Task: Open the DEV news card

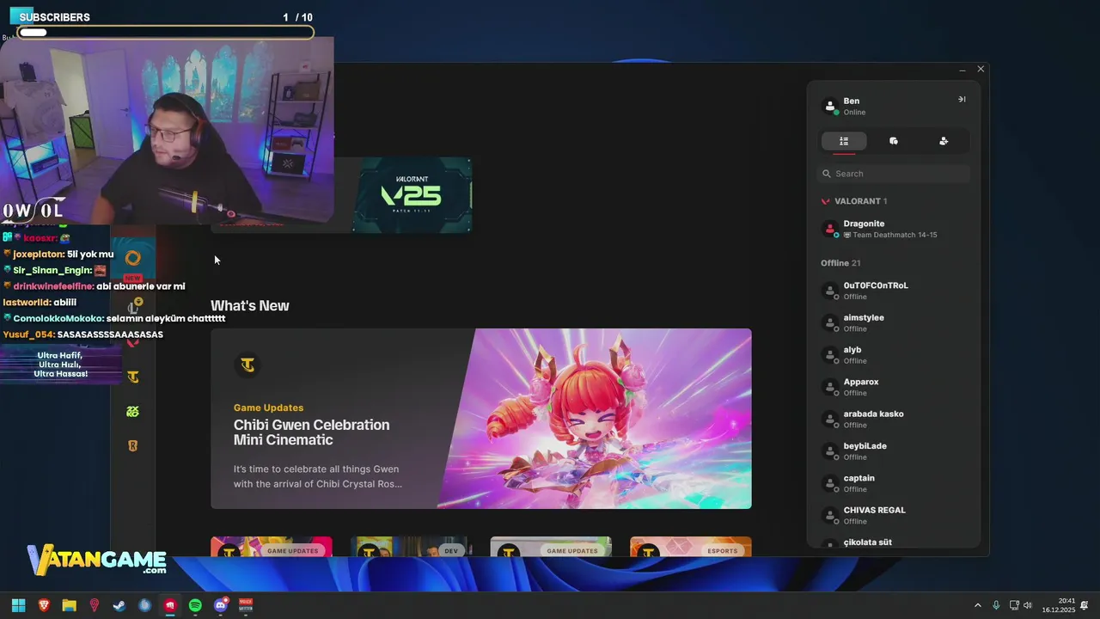Action: pyautogui.click(x=410, y=547)
